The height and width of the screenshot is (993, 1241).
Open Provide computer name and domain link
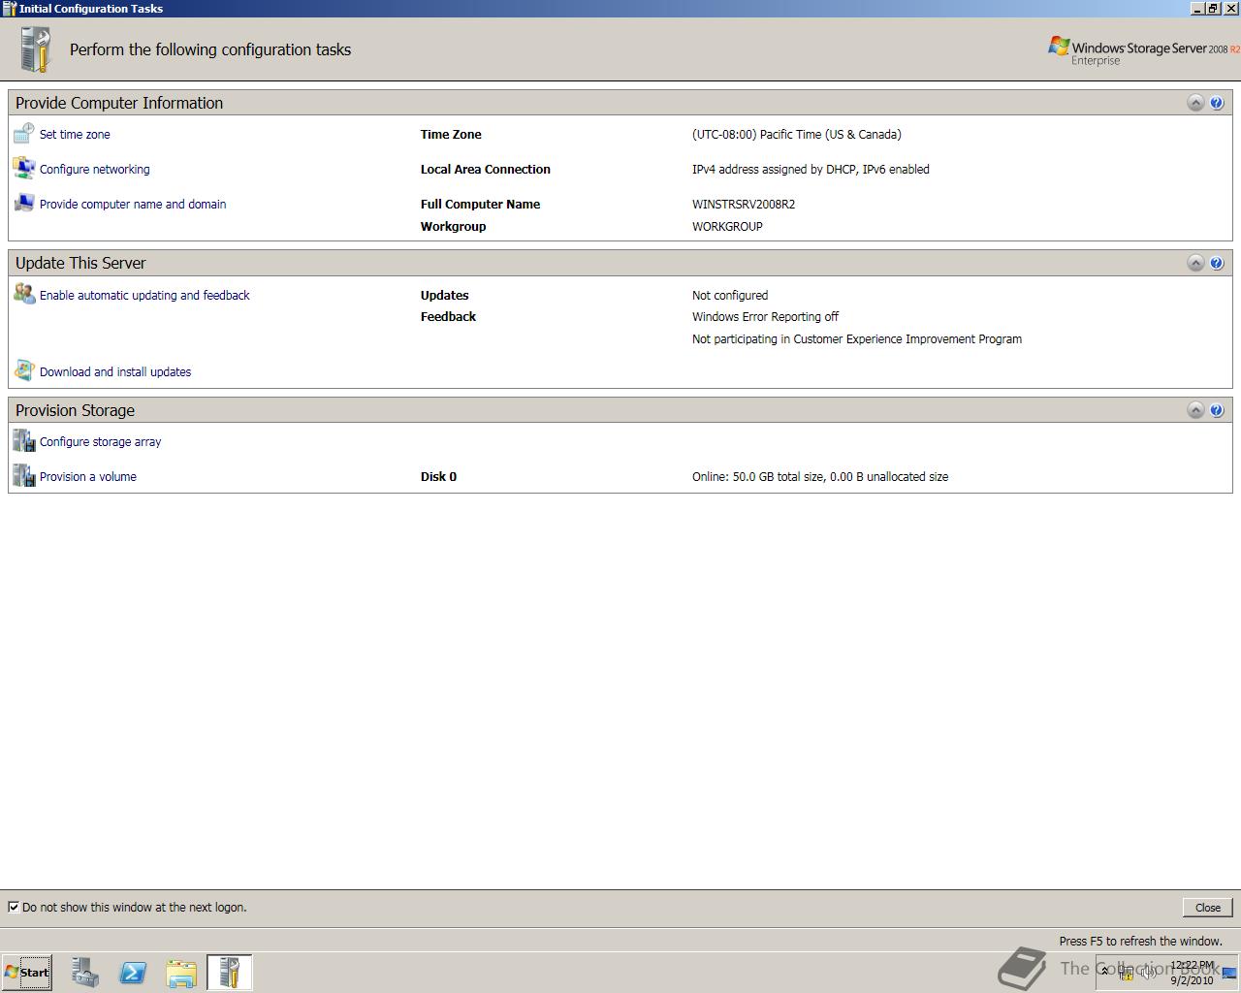pyautogui.click(x=133, y=205)
